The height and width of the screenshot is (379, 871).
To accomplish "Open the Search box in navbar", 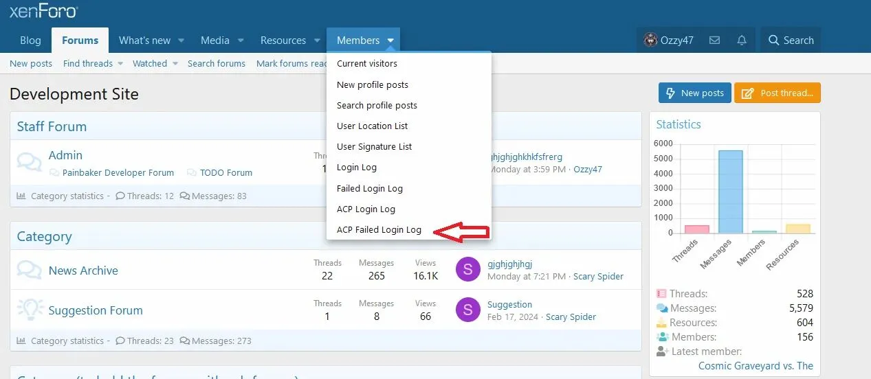I will click(791, 41).
